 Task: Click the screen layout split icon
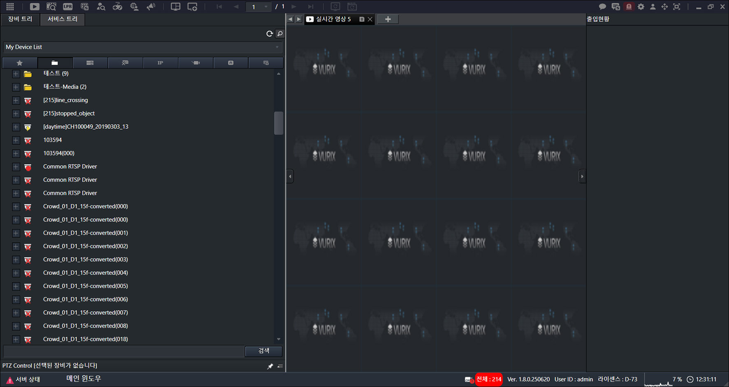coord(176,7)
